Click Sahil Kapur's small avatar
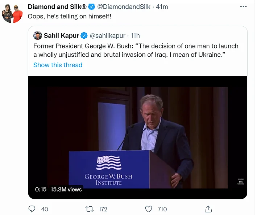 (37, 35)
